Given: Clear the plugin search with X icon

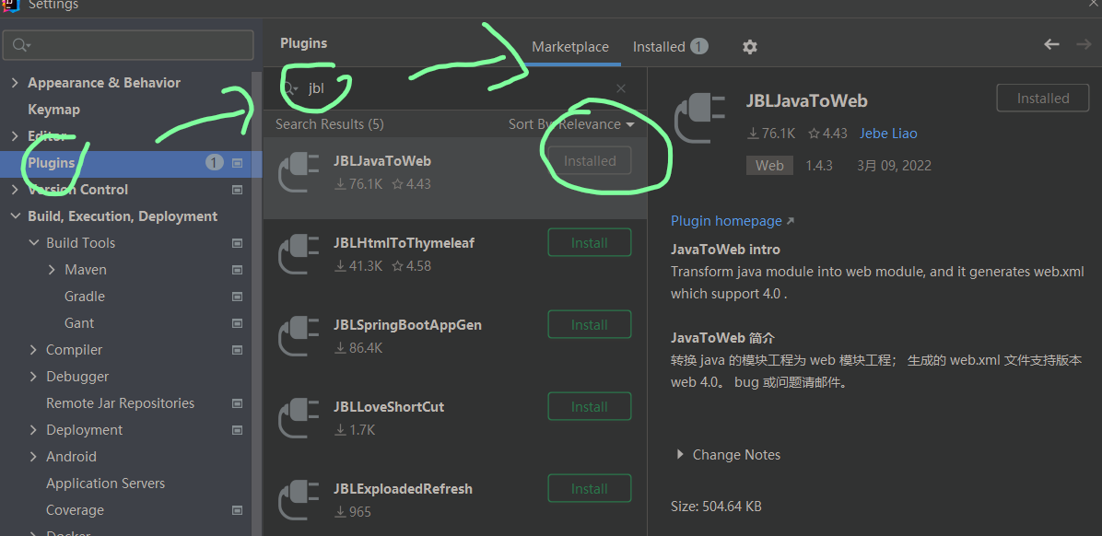Looking at the screenshot, I should point(621,88).
